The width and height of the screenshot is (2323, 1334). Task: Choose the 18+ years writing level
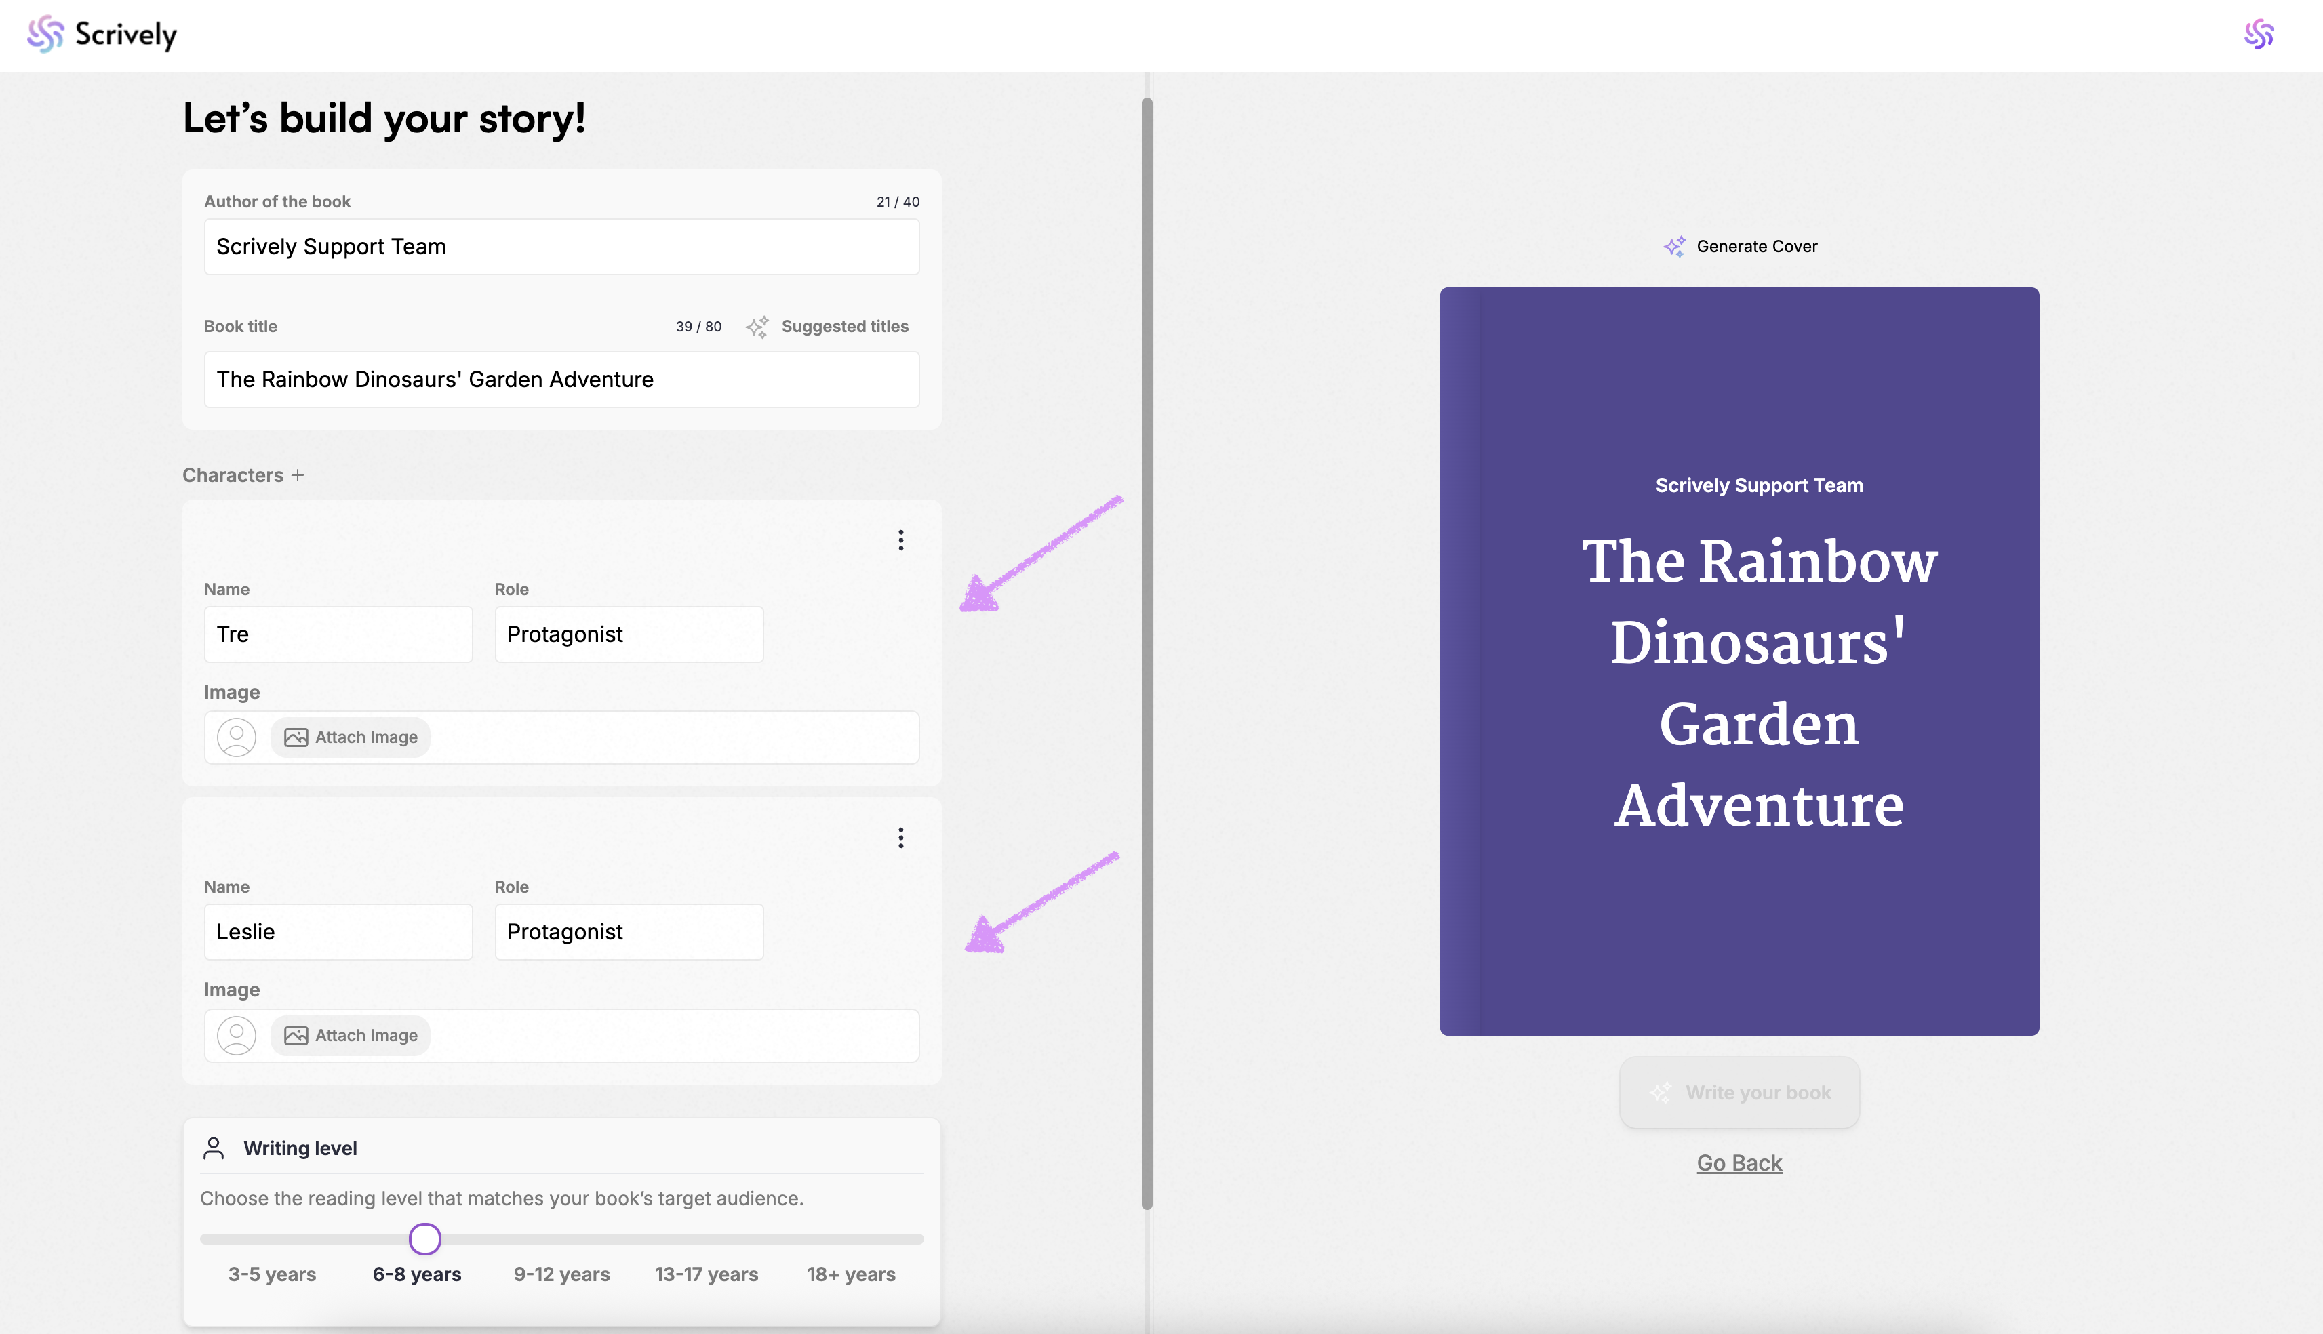coord(850,1274)
